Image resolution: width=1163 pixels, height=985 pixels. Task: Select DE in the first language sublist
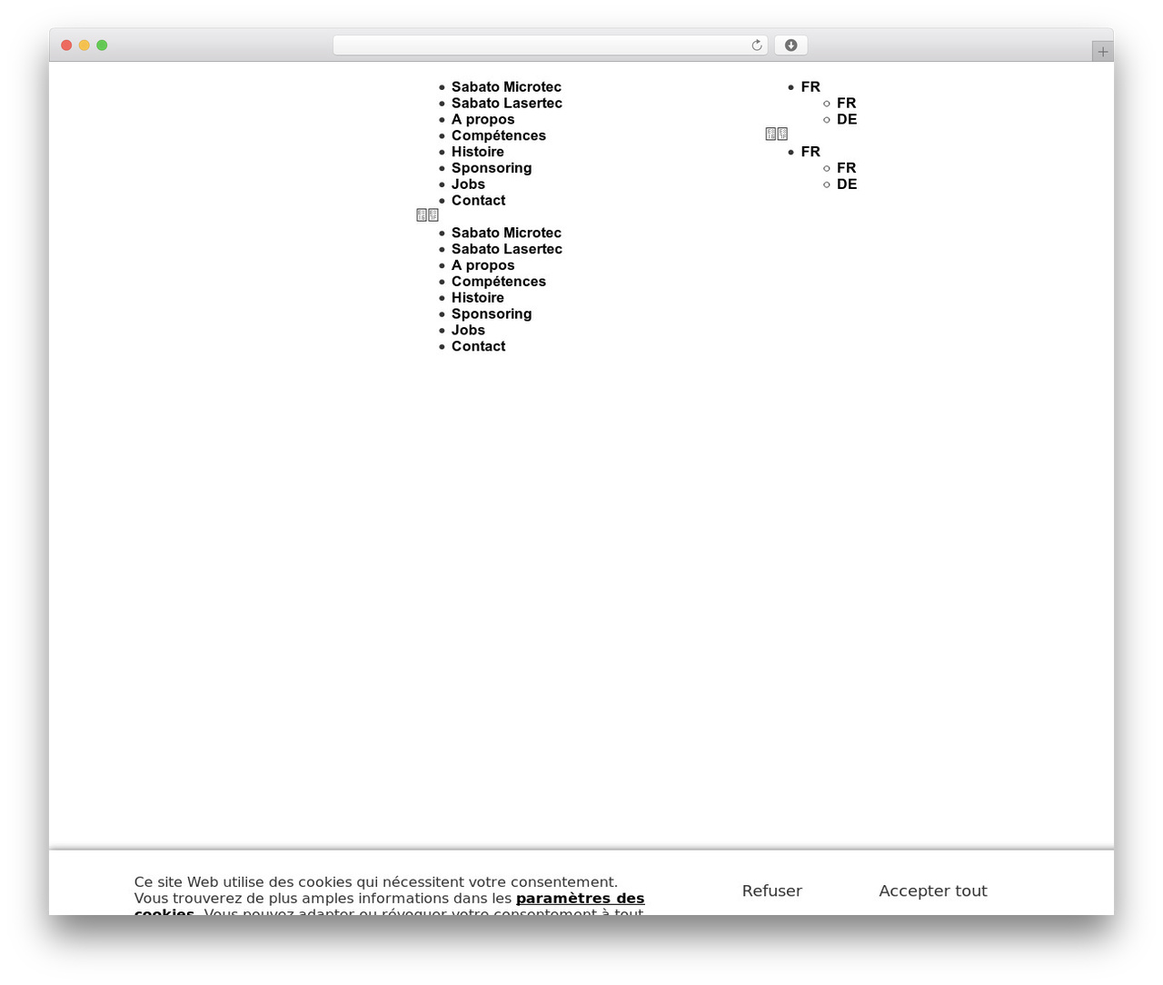(x=847, y=120)
